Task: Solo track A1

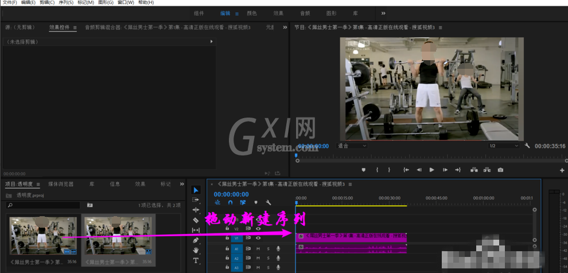Action: (268, 249)
